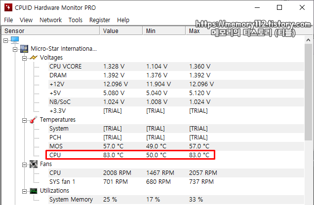Image resolution: width=314 pixels, height=205 pixels.
Task: Open the Network menu
Action: coord(51,20)
